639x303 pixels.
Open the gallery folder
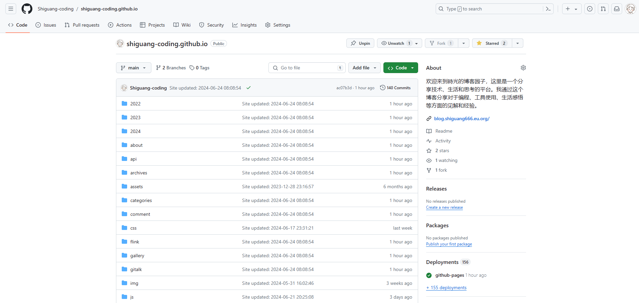[x=137, y=256]
